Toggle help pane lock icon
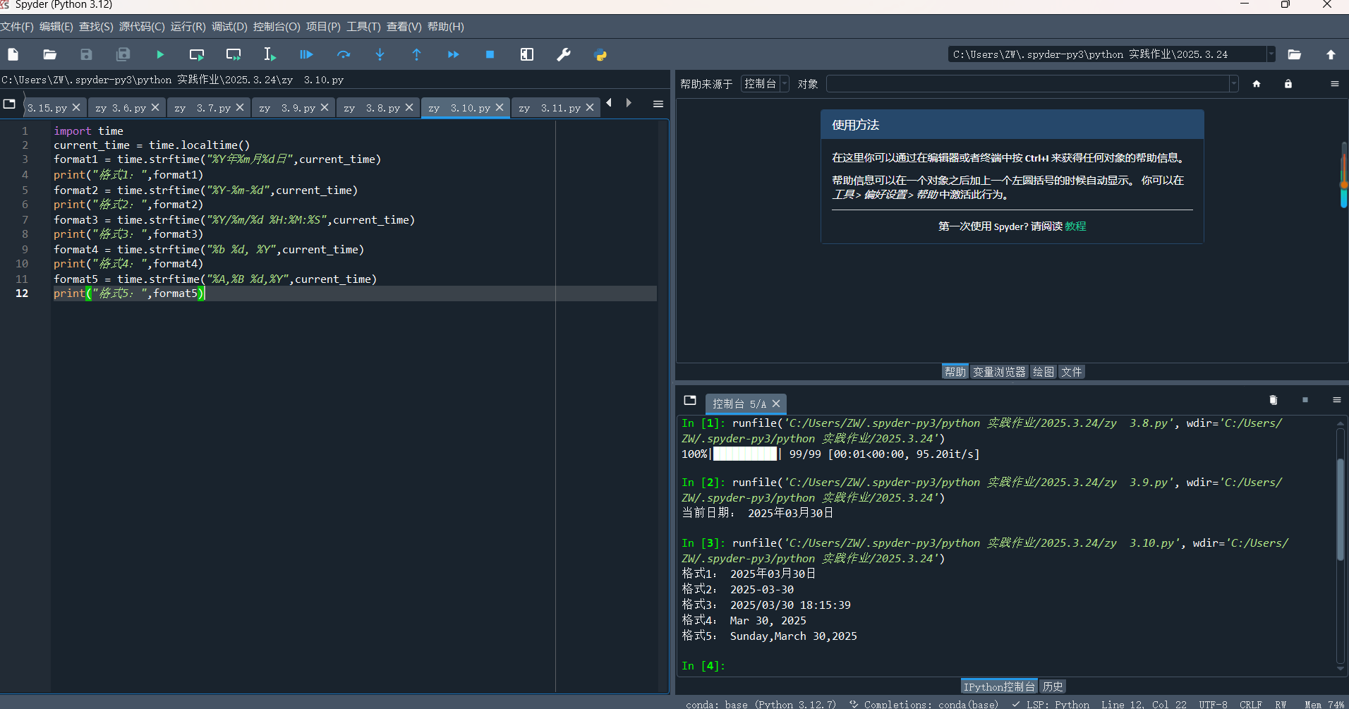The height and width of the screenshot is (709, 1349). click(1288, 84)
